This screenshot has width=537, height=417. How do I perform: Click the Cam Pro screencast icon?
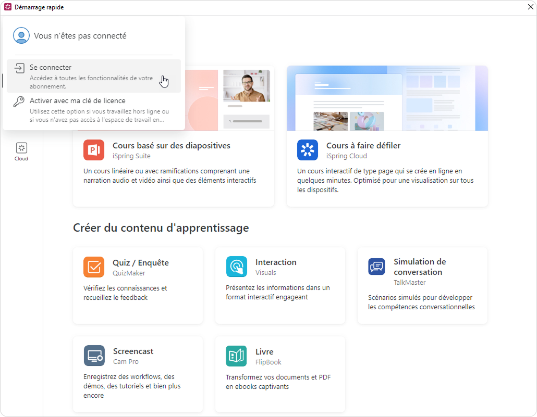(x=94, y=356)
